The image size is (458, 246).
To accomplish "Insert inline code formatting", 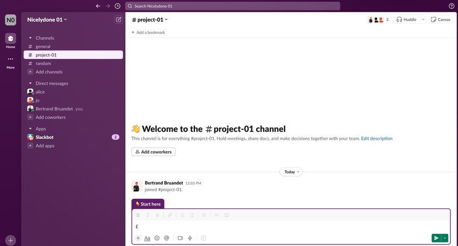I will tap(217, 215).
